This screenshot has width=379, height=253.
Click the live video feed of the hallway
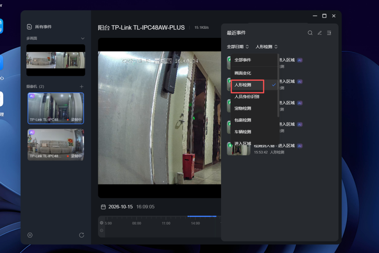point(160,118)
